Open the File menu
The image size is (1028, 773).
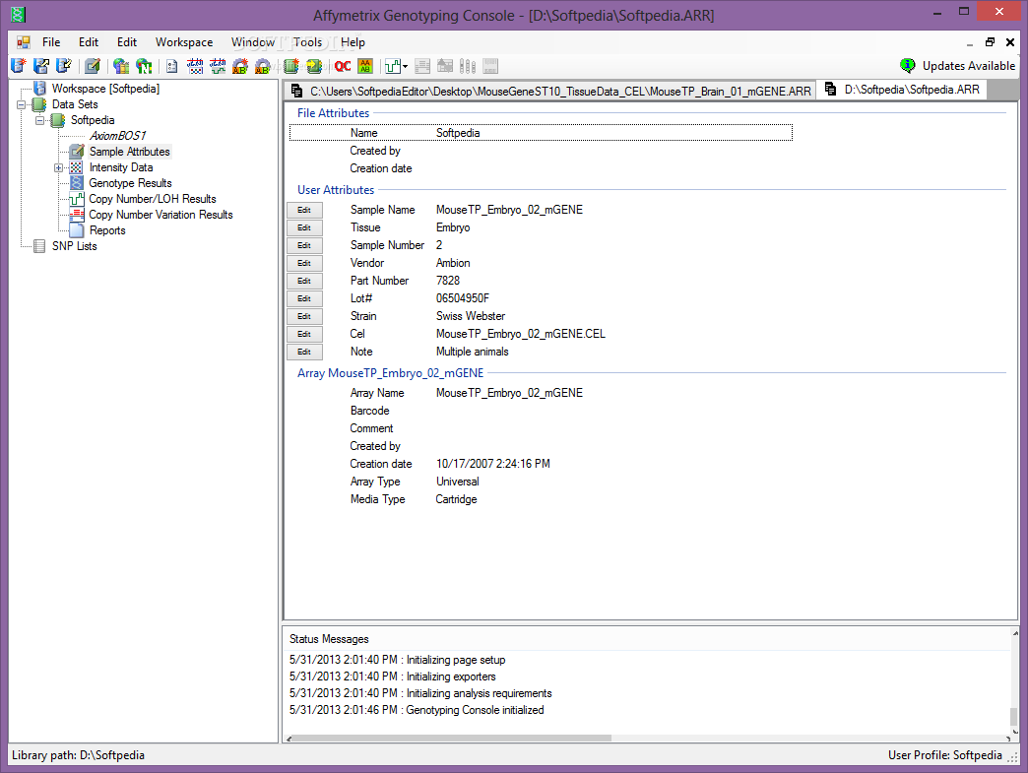(51, 42)
